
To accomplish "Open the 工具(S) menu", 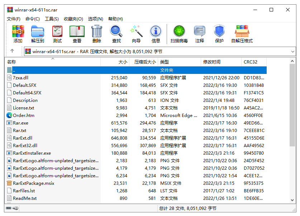I will (52, 19).
